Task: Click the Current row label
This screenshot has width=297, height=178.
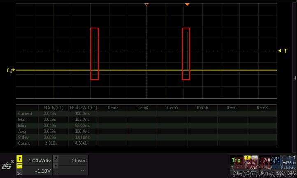Action: [25, 113]
